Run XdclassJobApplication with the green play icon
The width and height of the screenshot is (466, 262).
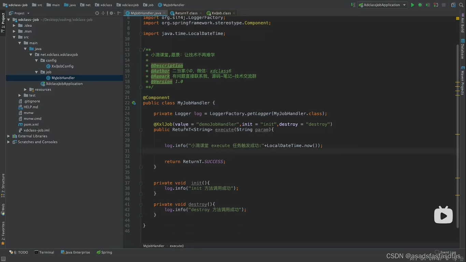(x=412, y=5)
